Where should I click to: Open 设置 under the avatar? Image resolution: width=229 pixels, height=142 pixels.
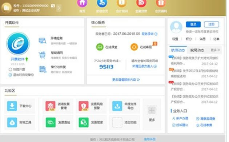[175, 39]
